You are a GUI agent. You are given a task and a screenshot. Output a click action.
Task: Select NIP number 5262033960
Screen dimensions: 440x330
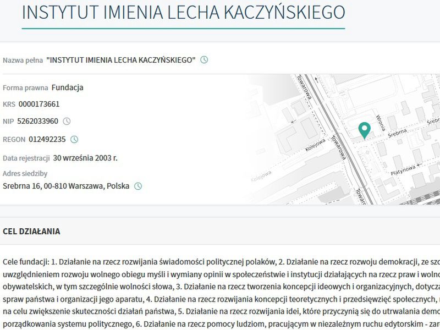[37, 121]
